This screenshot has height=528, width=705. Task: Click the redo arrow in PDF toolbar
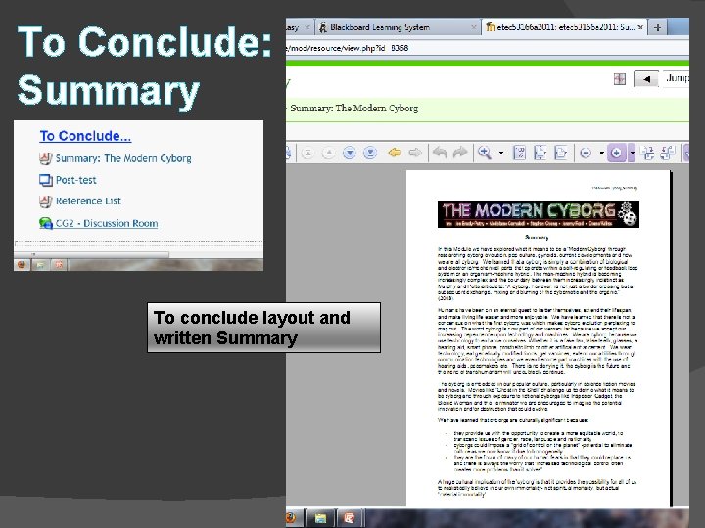(460, 153)
